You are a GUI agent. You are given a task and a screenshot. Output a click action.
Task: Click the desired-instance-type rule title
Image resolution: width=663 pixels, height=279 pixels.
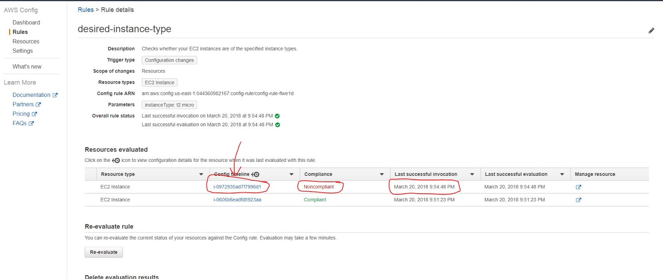click(124, 29)
